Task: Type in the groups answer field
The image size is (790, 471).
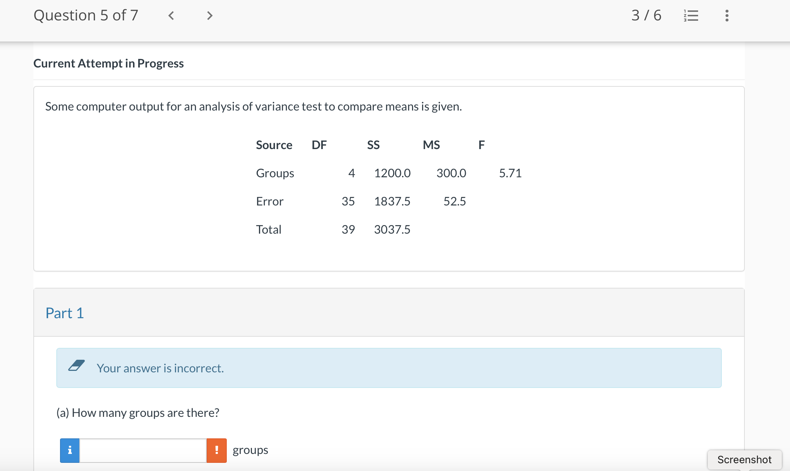Action: pos(143,450)
